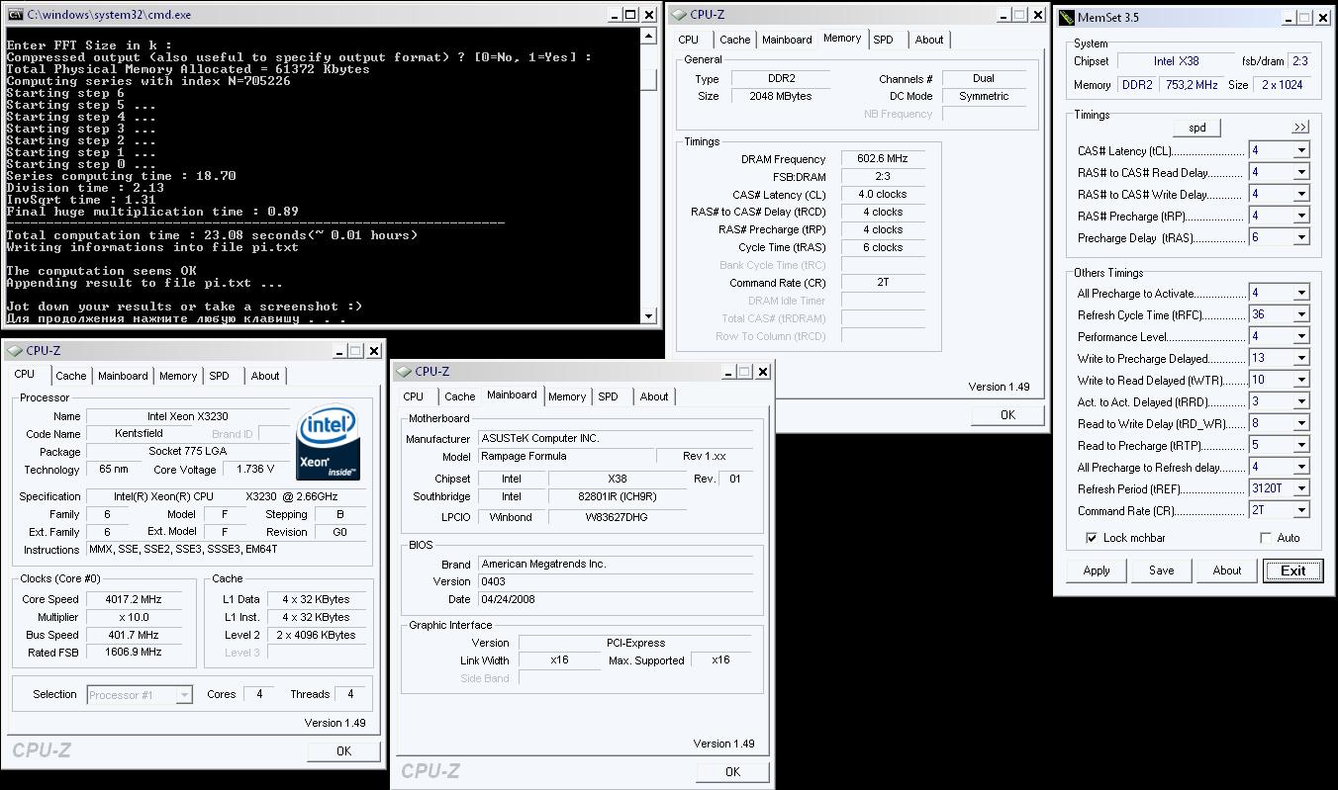Click the cmd scrollbar down arrow
1338x790 pixels.
pyautogui.click(x=648, y=316)
